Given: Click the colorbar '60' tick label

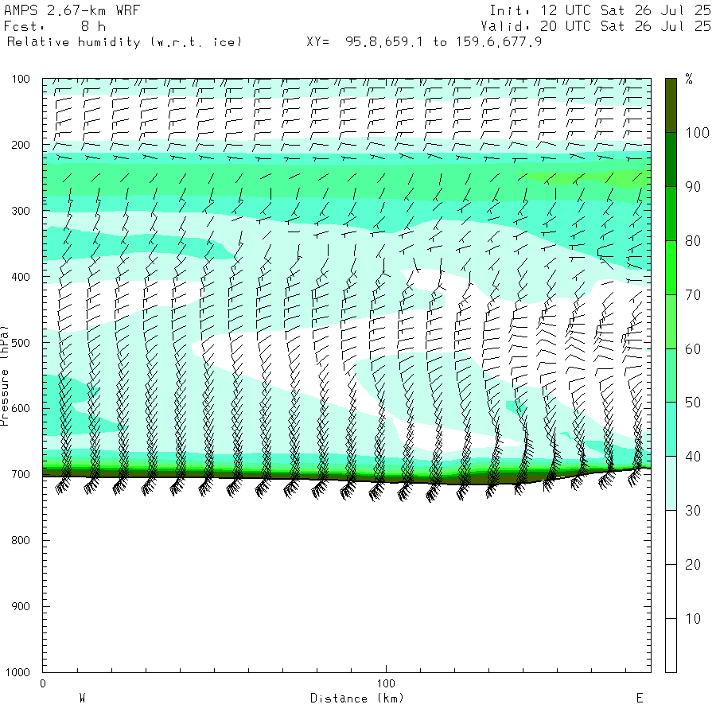Looking at the screenshot, I should (693, 349).
